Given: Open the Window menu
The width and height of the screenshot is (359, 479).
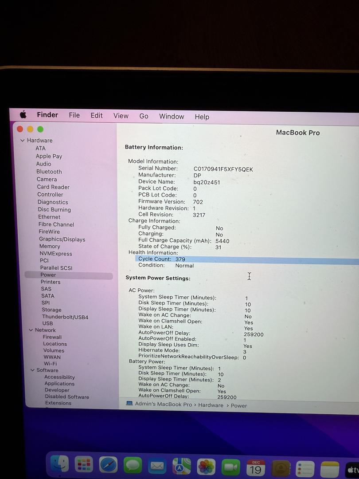Looking at the screenshot, I should click(172, 117).
